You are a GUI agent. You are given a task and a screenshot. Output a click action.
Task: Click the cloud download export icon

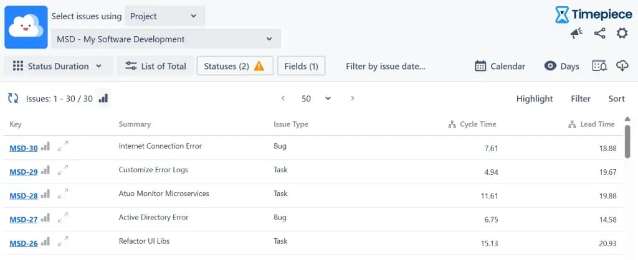(x=622, y=66)
